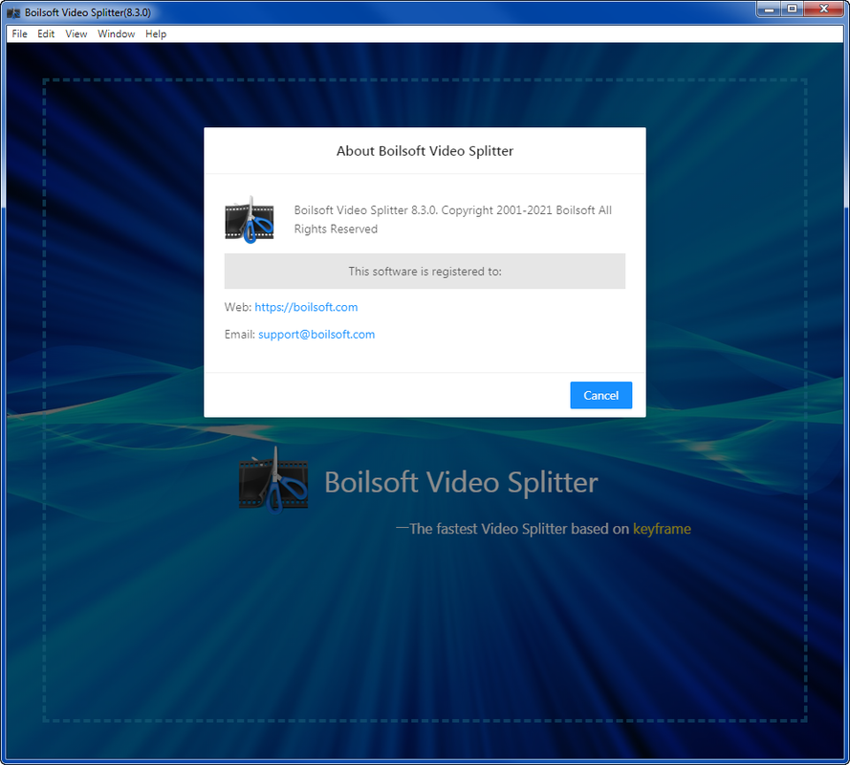Click the 'Web:' label in dialog

[238, 307]
